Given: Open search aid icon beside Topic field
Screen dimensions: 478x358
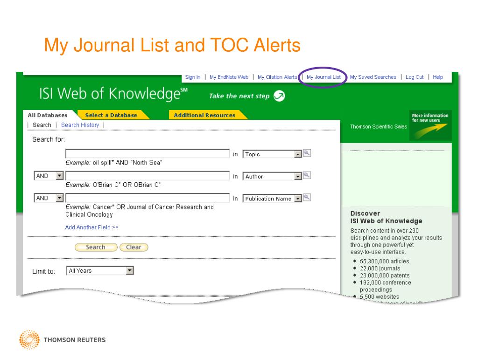Looking at the screenshot, I should (x=307, y=153).
